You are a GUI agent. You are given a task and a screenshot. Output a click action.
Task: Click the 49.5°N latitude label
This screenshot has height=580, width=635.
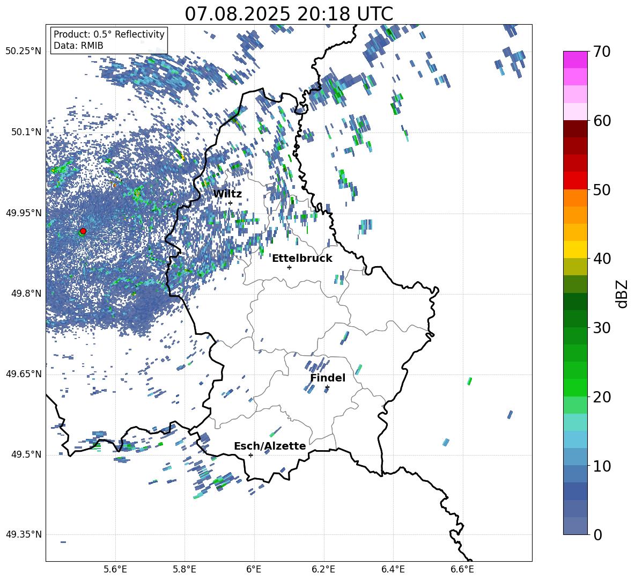coord(26,454)
